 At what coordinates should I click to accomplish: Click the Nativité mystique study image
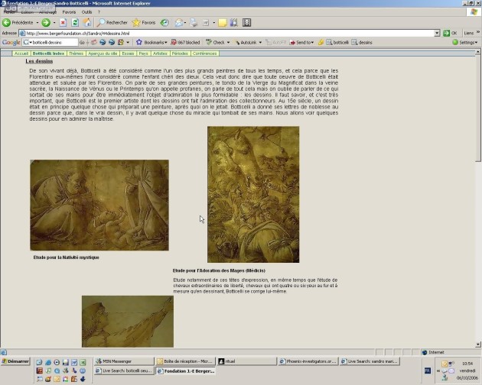coord(99,205)
